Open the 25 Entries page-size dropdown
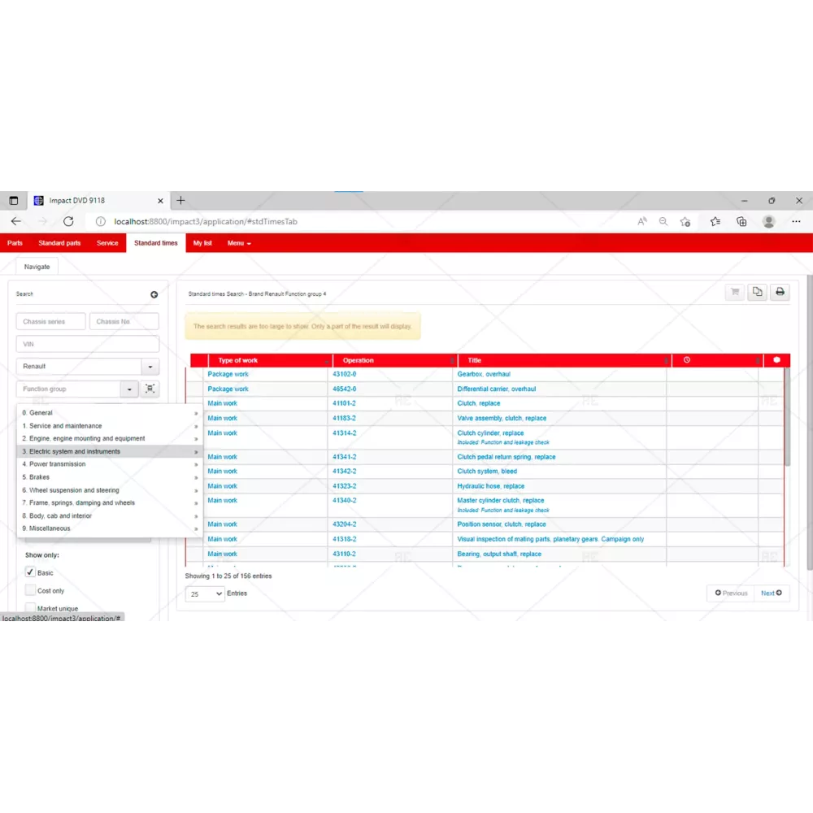The image size is (813, 813). pos(205,594)
